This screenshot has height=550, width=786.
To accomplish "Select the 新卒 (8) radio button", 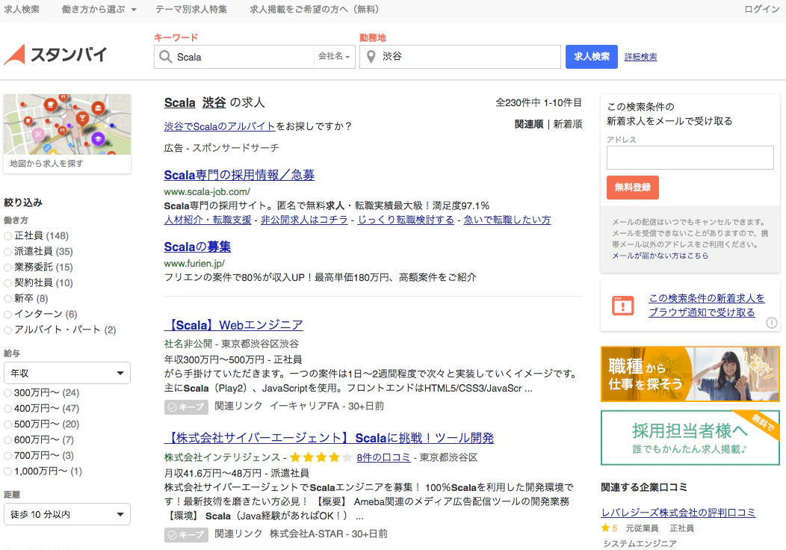I will pyautogui.click(x=7, y=299).
